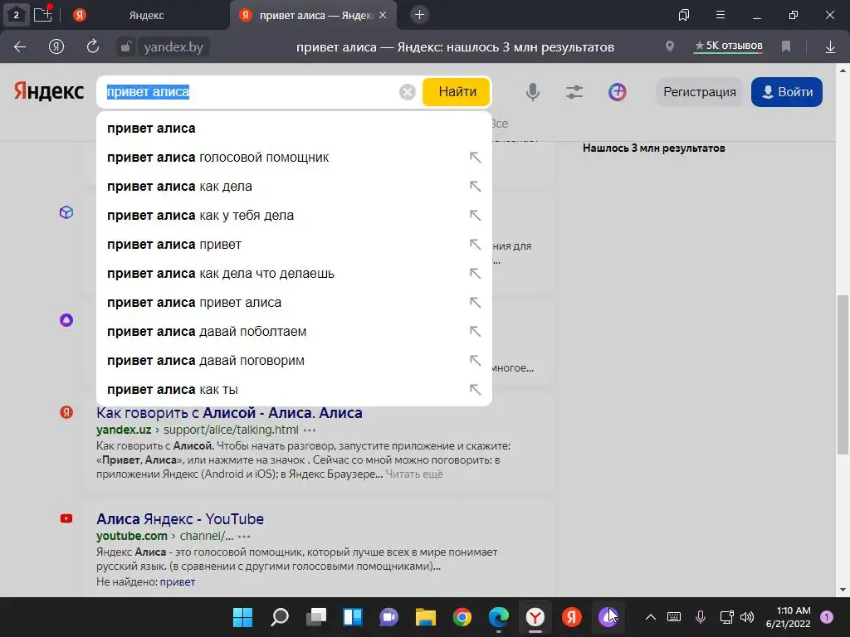This screenshot has width=850, height=637.
Task: Click the page vertical scrollbar thumb
Action: pyautogui.click(x=843, y=374)
